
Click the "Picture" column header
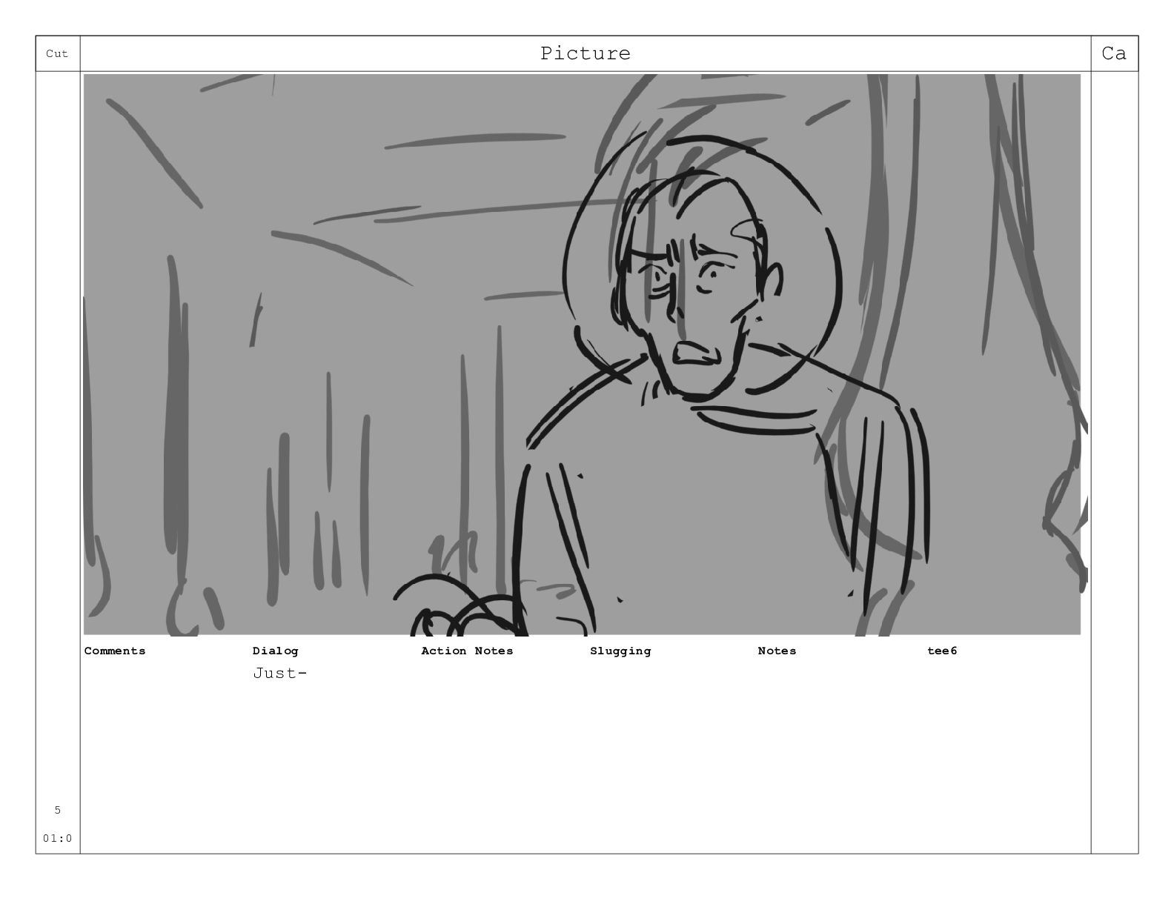tap(585, 53)
